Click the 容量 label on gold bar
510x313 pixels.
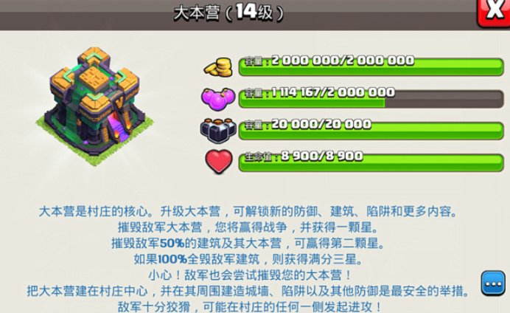(254, 61)
